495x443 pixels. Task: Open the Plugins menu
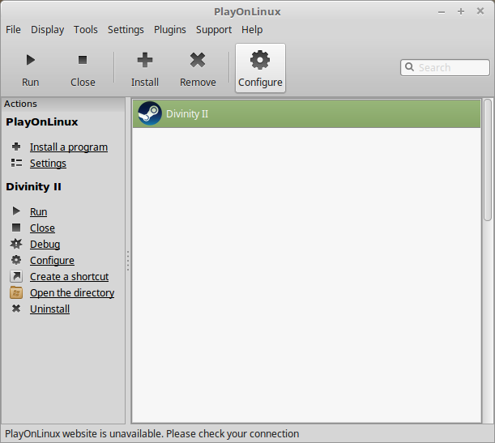[170, 30]
